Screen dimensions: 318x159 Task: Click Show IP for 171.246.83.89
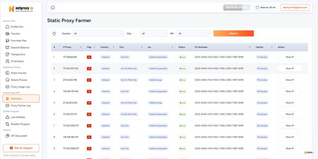coord(290,57)
